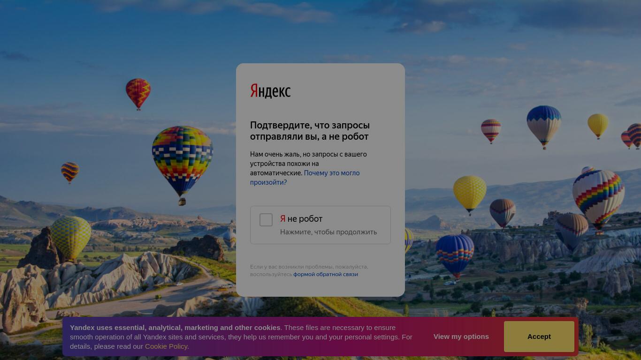The width and height of the screenshot is (641, 360).
Task: Click the brown balloon right of dialog
Action: click(503, 213)
